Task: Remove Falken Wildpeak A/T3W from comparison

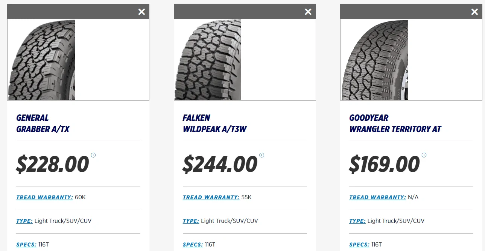Action: pyautogui.click(x=308, y=12)
